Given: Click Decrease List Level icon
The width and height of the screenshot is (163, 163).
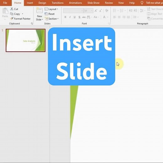Looking at the screenshot, I should [131, 11].
